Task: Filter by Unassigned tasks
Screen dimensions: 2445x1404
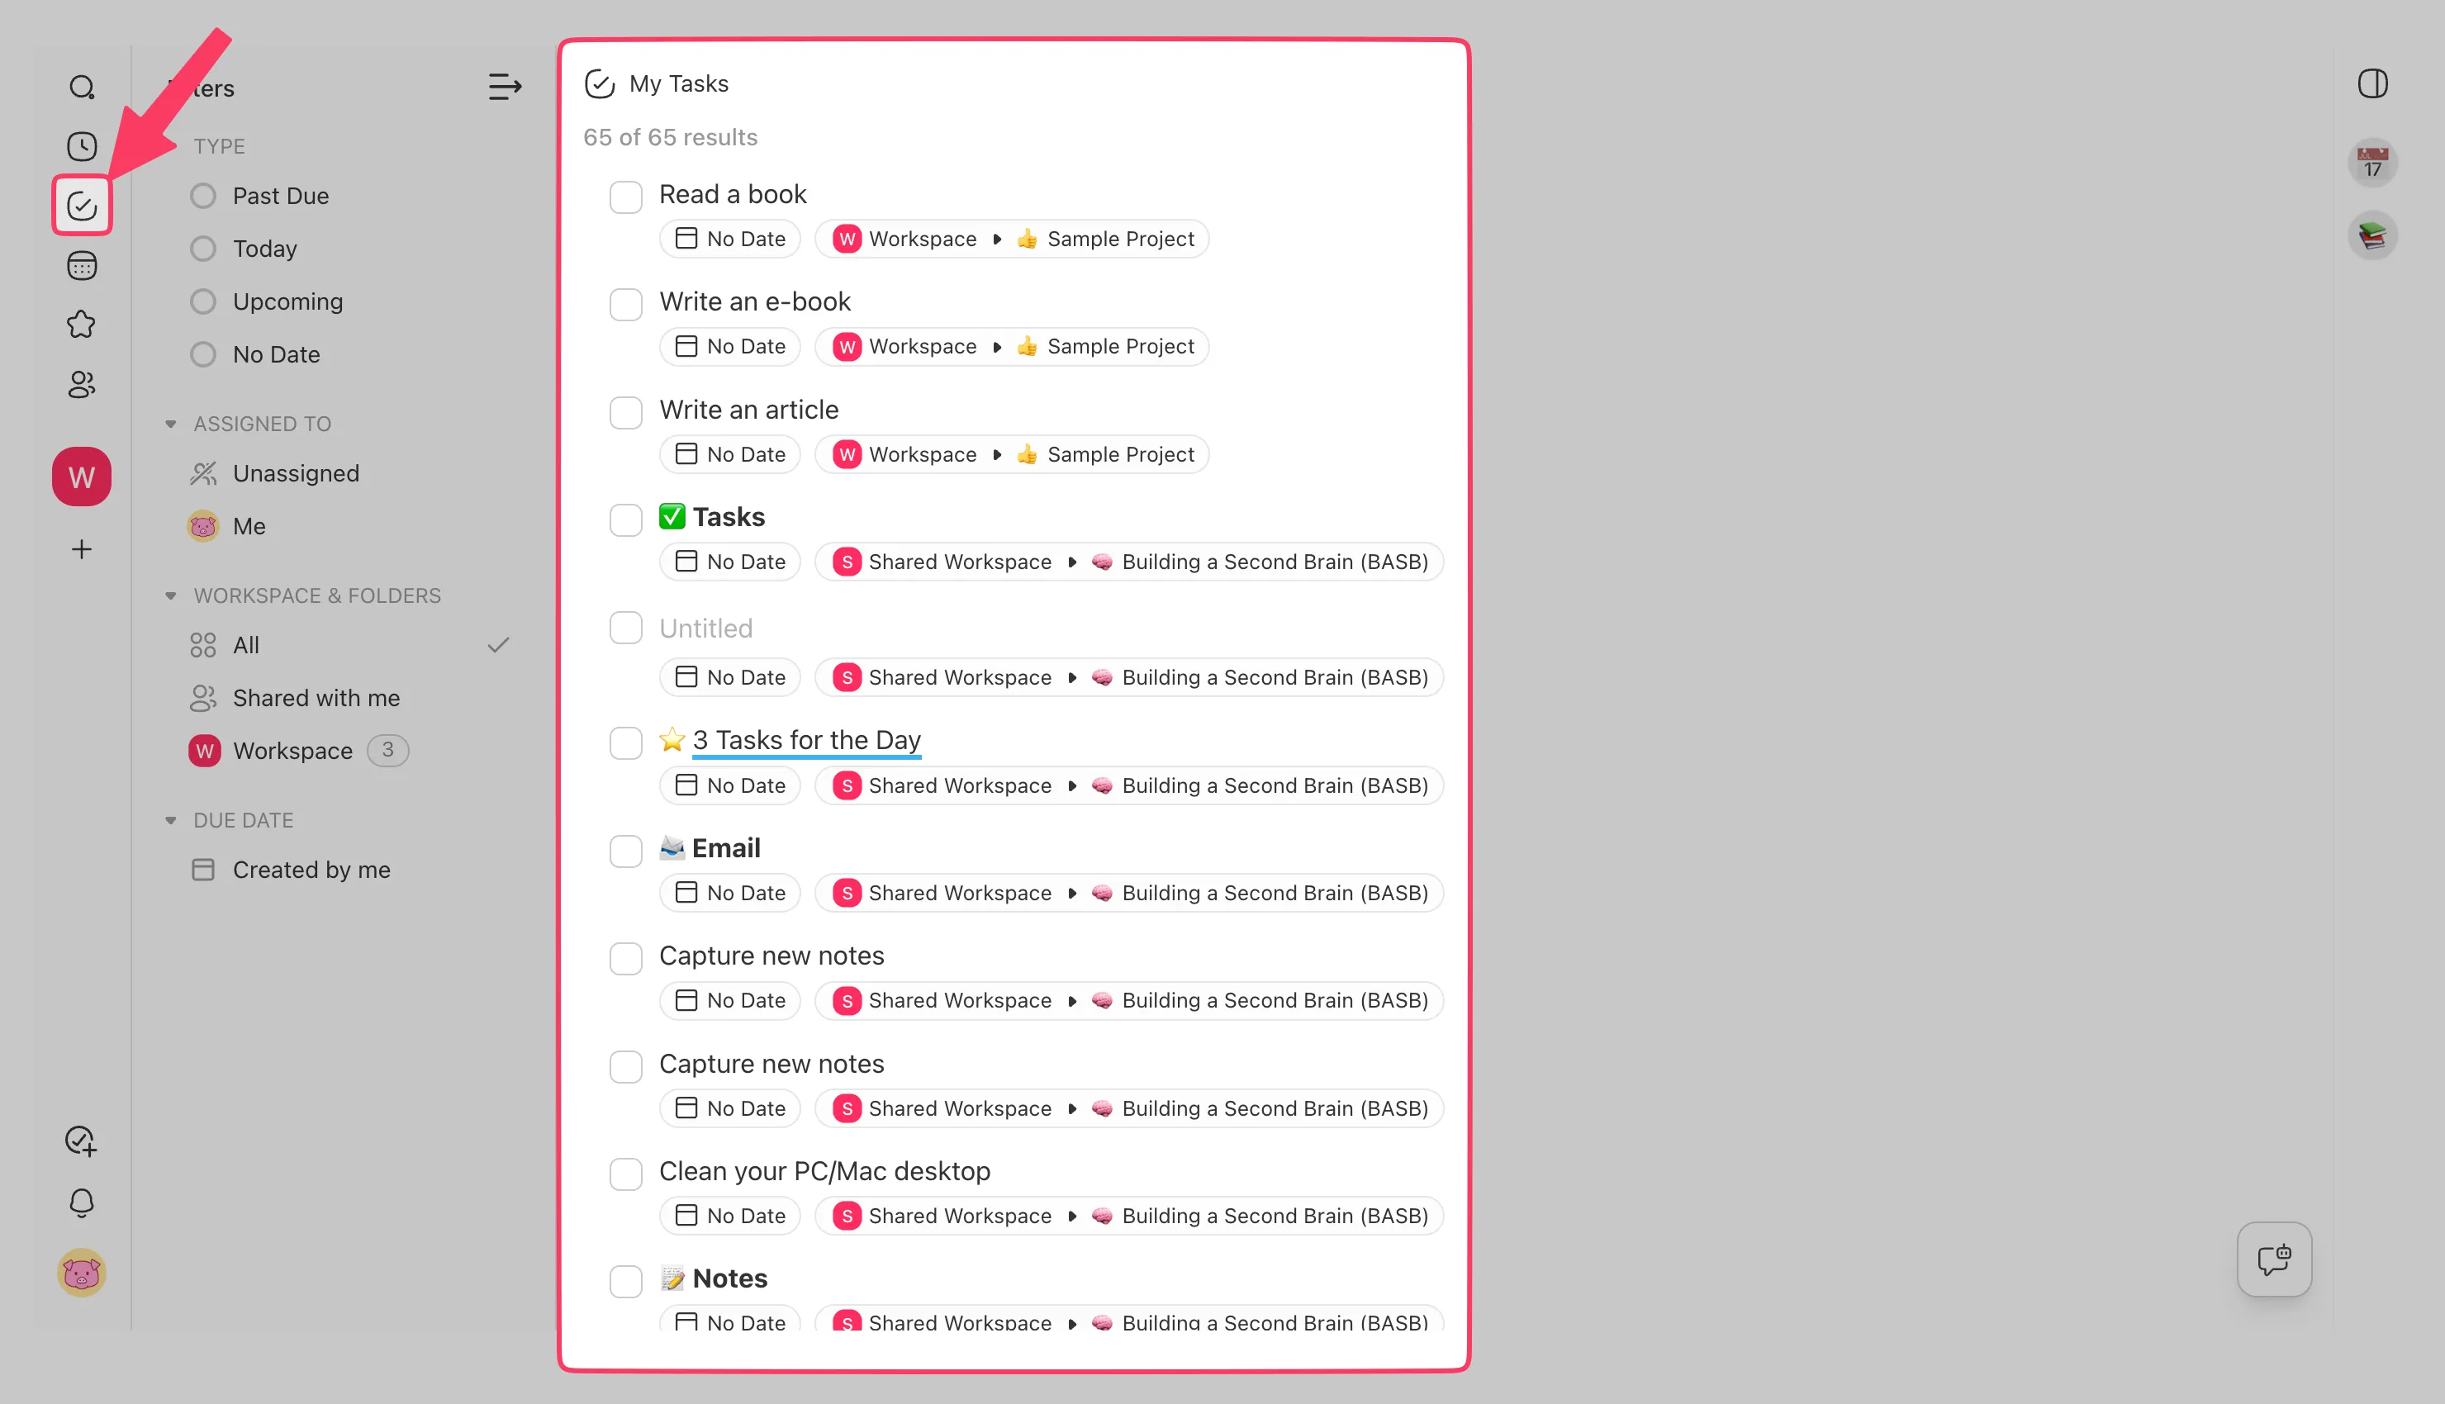Action: (x=275, y=473)
